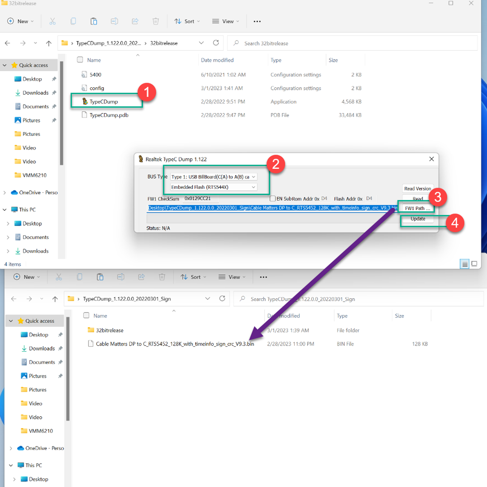The image size is (487, 487).
Task: Sort by Date modified in 32bitrelease window
Action: coord(217,60)
